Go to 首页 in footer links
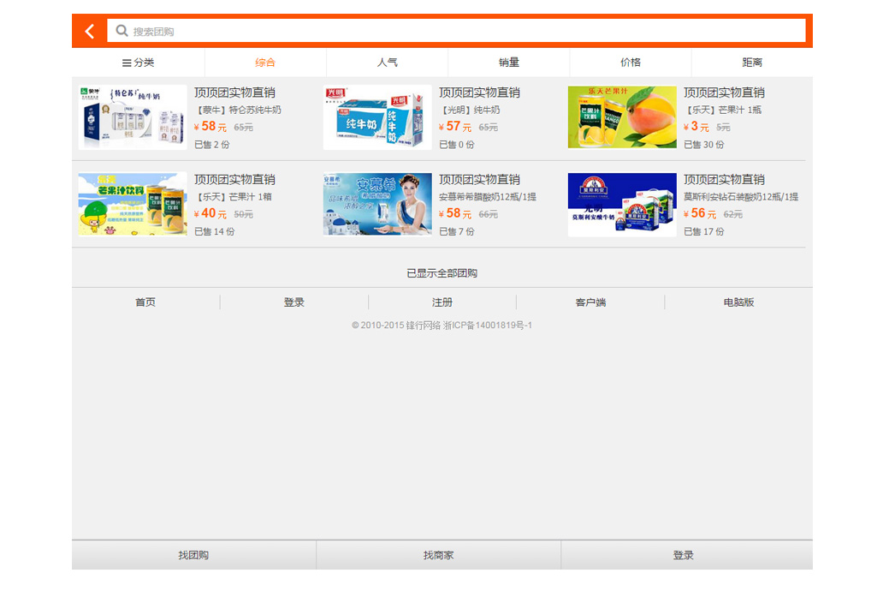The image size is (889, 591). (145, 302)
